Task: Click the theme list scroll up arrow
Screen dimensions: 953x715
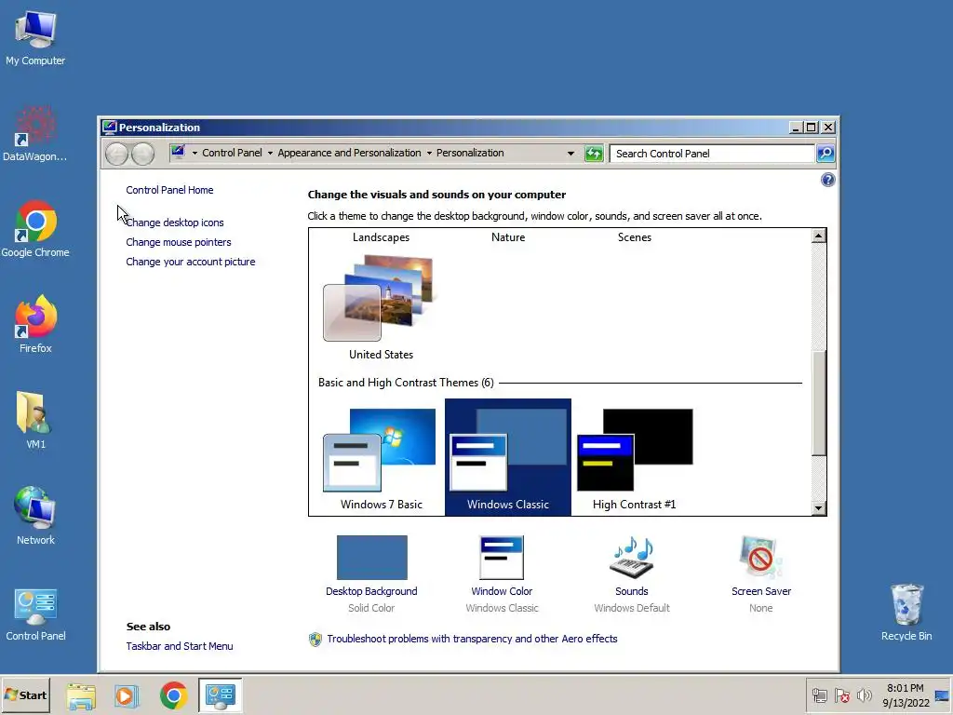Action: 819,236
